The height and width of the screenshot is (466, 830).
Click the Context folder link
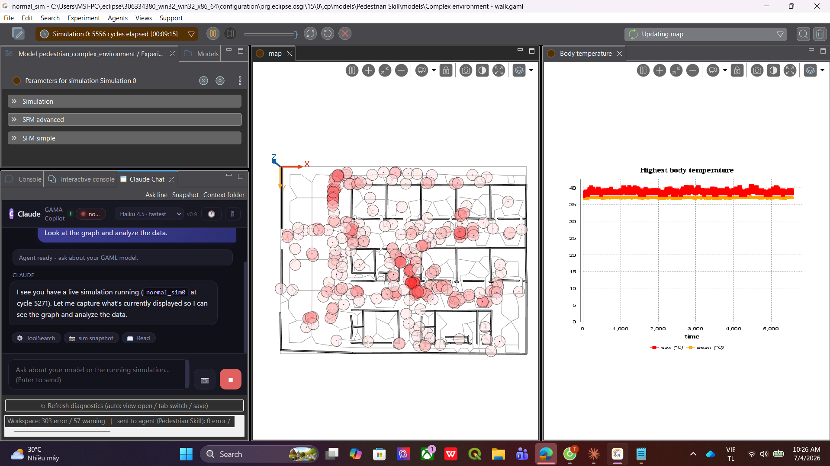(224, 195)
